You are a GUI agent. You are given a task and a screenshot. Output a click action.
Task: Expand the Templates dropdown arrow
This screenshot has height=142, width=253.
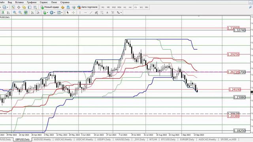[x=62, y=13]
